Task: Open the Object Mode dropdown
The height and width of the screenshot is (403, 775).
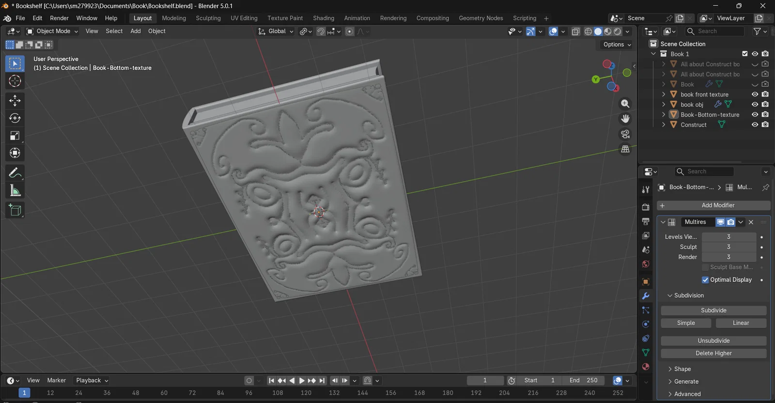Action: pos(52,31)
